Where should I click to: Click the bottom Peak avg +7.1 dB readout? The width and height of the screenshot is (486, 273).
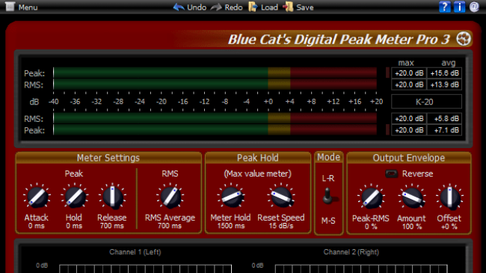click(x=444, y=130)
